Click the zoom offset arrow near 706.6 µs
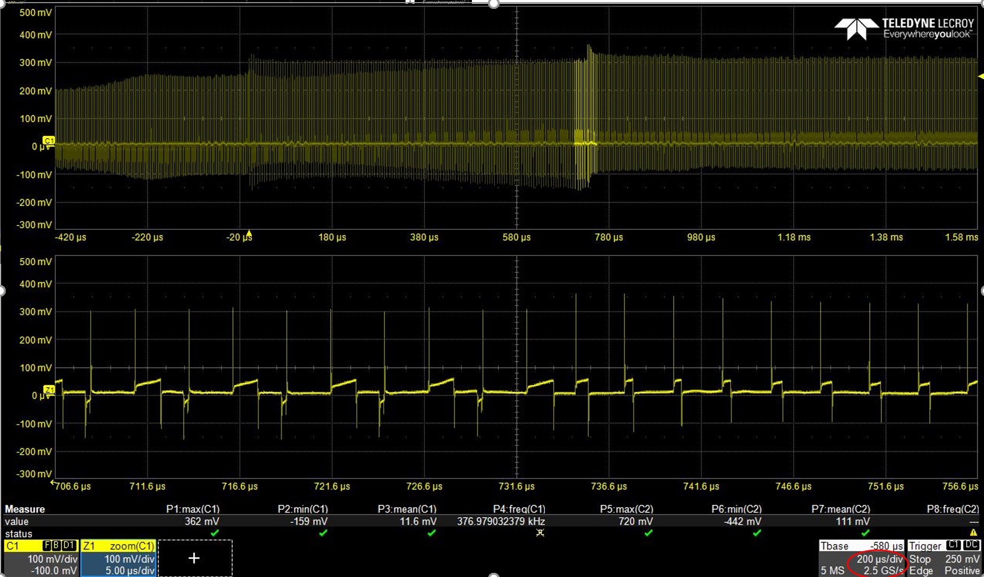Image resolution: width=984 pixels, height=577 pixels. point(52,484)
